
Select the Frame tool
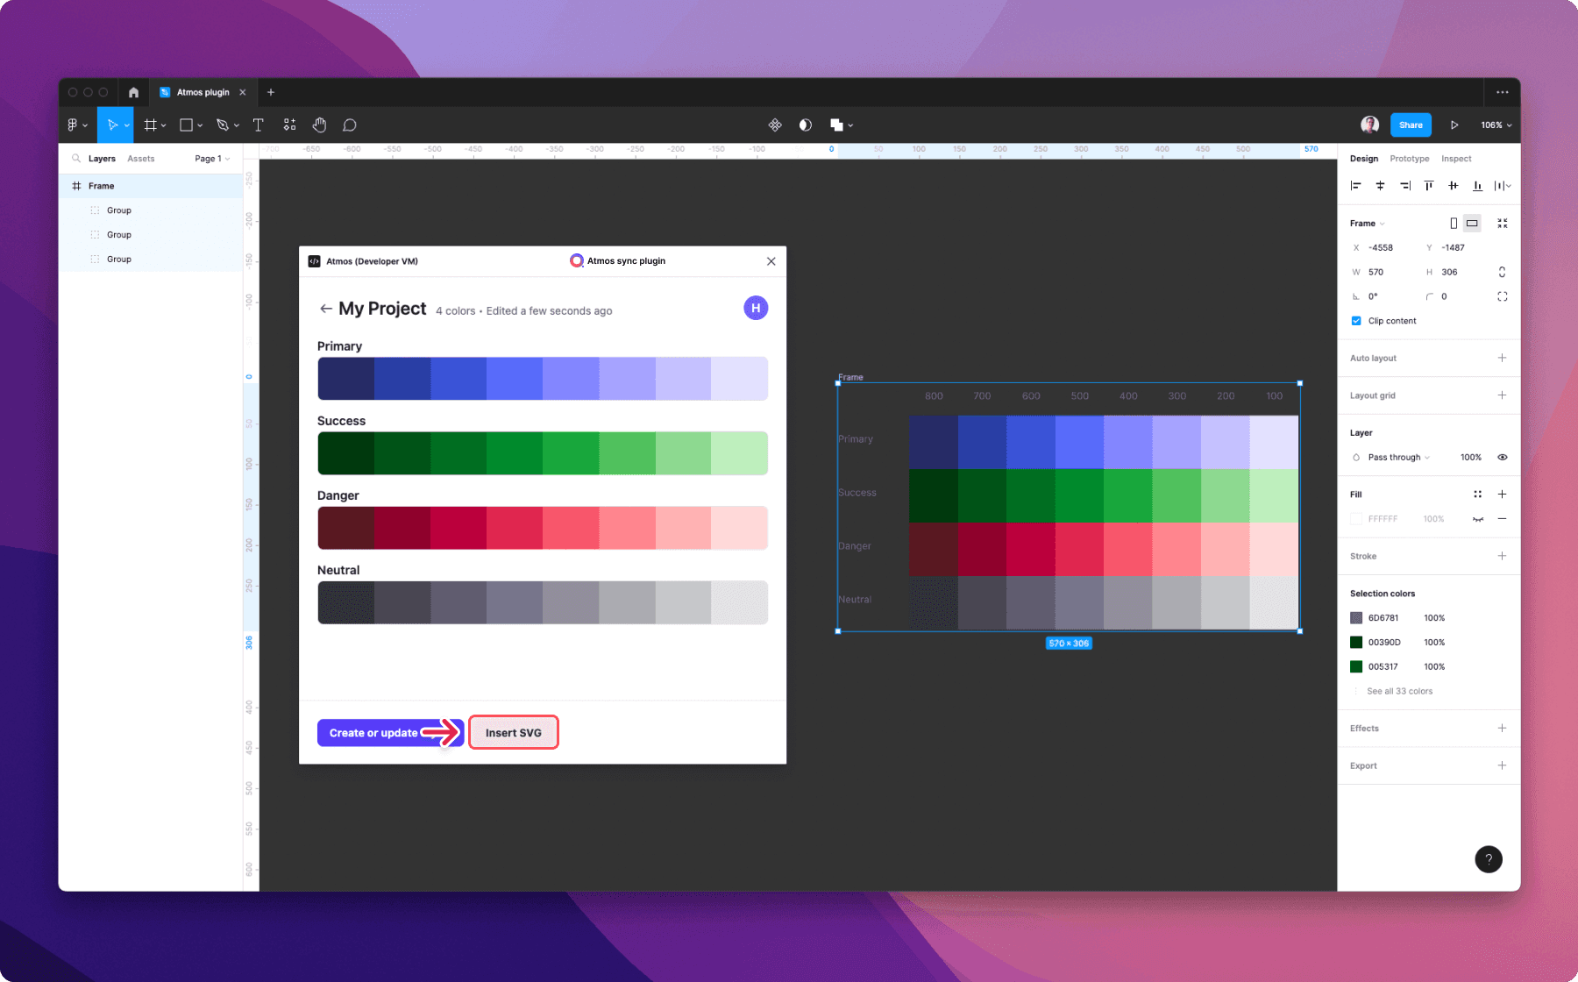[150, 125]
